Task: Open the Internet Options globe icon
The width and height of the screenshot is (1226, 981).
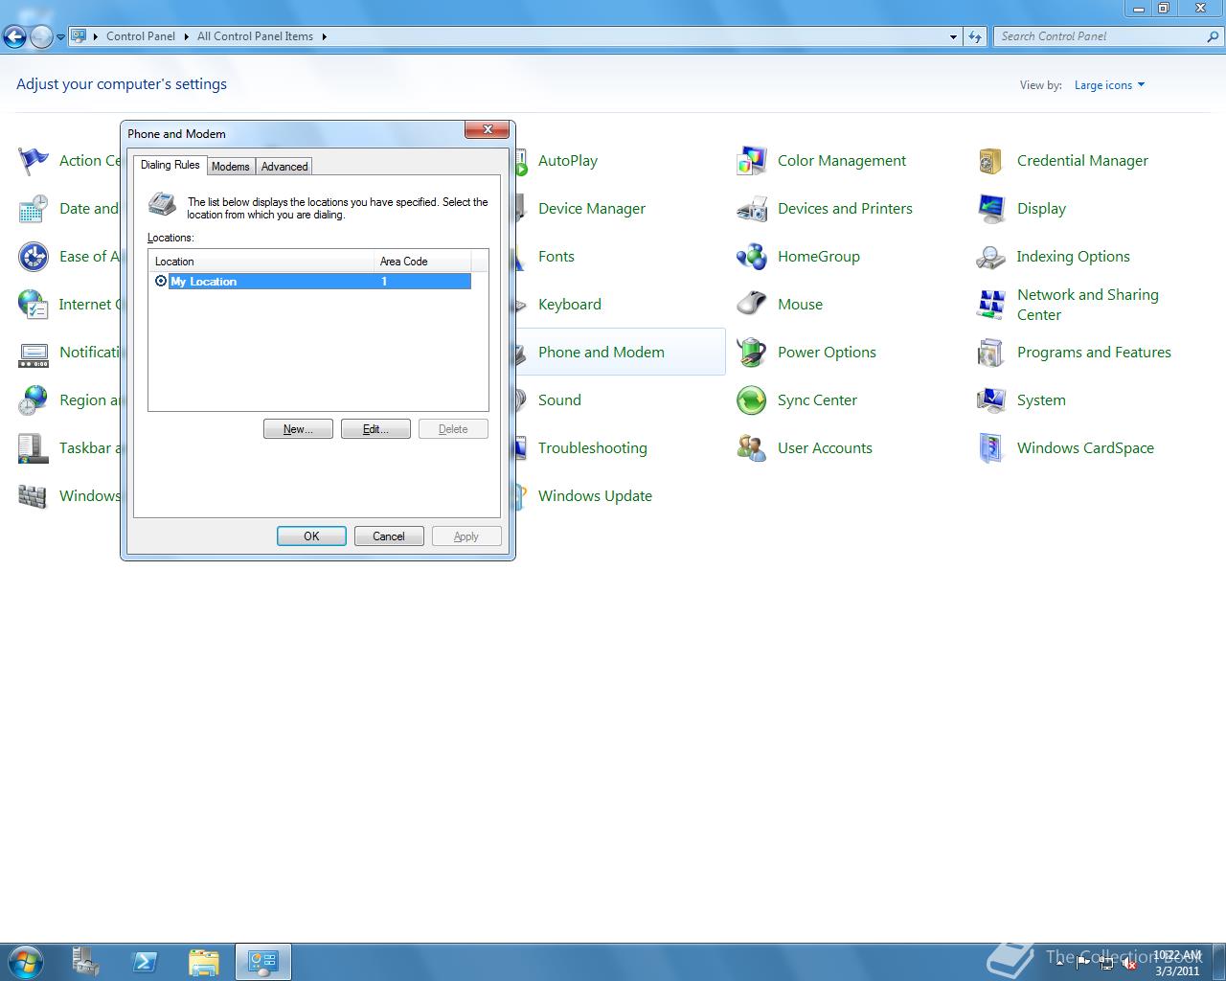Action: (34, 305)
